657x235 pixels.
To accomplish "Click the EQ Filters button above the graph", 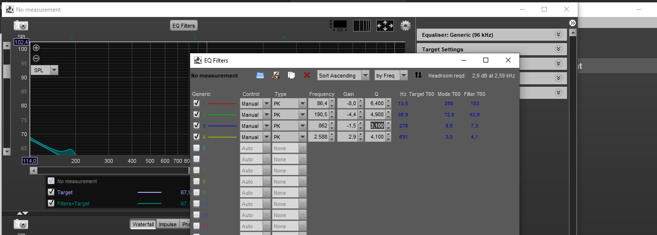I will pos(184,26).
